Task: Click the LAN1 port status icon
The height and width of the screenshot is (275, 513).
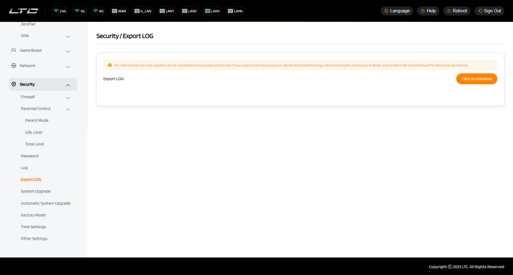Action: (167, 11)
